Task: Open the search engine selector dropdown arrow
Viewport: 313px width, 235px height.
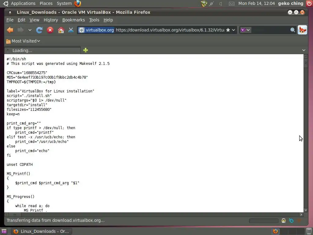Action: click(x=248, y=30)
